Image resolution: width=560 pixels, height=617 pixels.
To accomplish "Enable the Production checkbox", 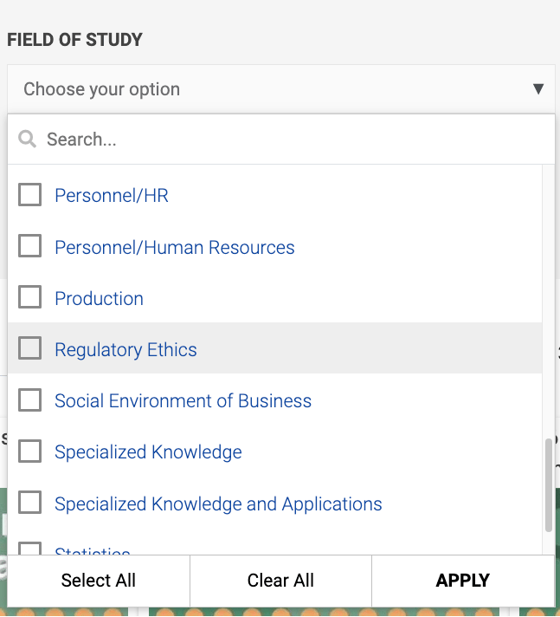I will point(30,298).
